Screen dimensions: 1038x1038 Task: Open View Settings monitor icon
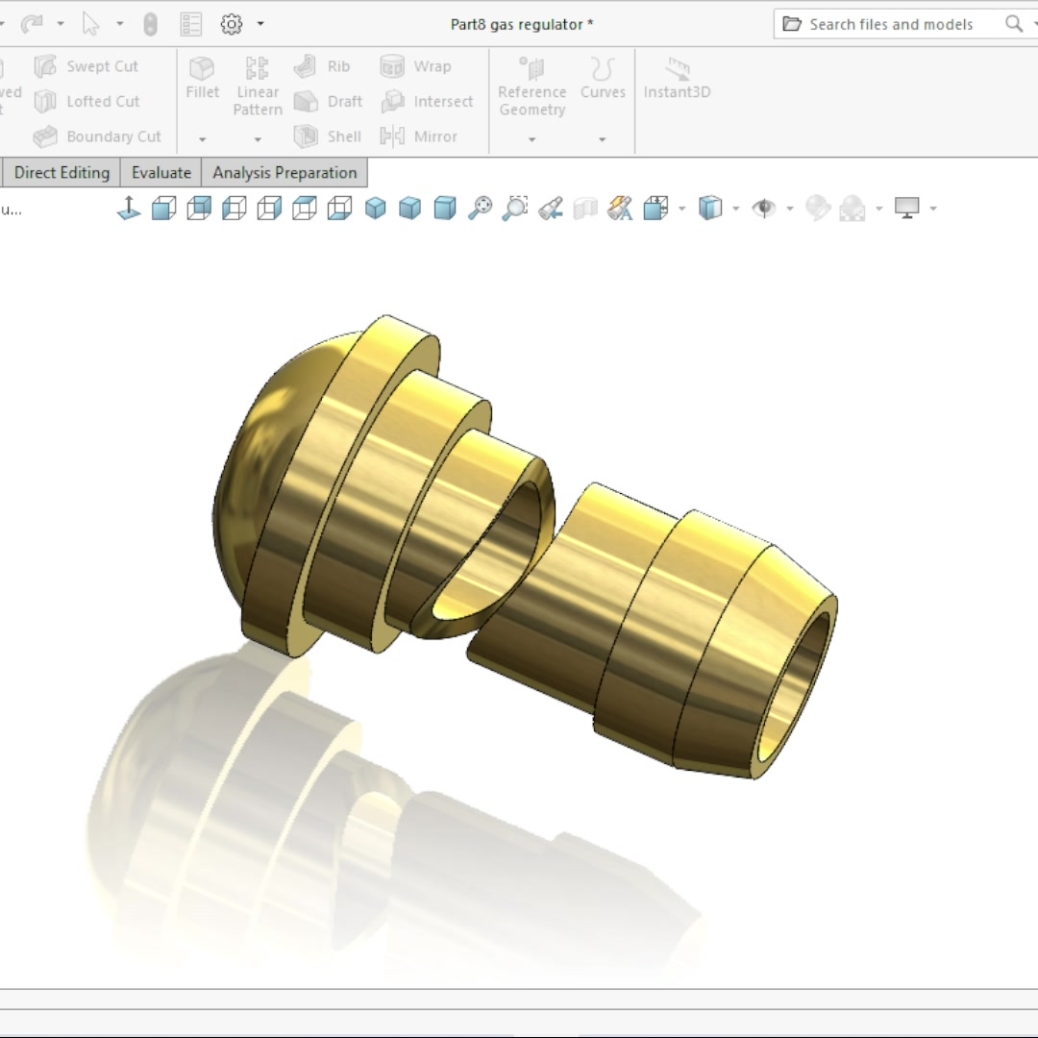coord(907,208)
